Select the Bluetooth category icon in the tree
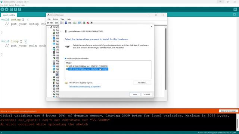This screenshot has height=134, width=239. click(x=54, y=38)
